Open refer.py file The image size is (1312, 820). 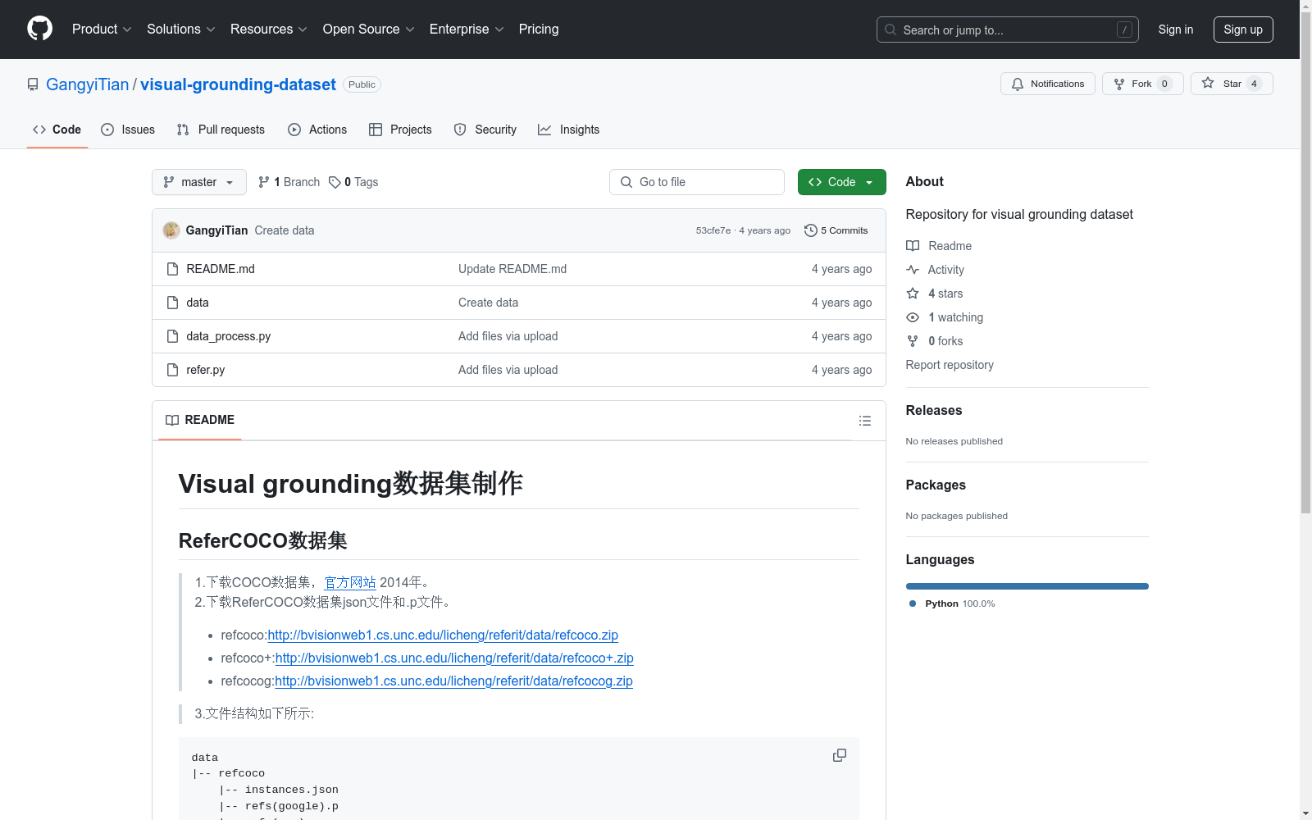pyautogui.click(x=205, y=370)
